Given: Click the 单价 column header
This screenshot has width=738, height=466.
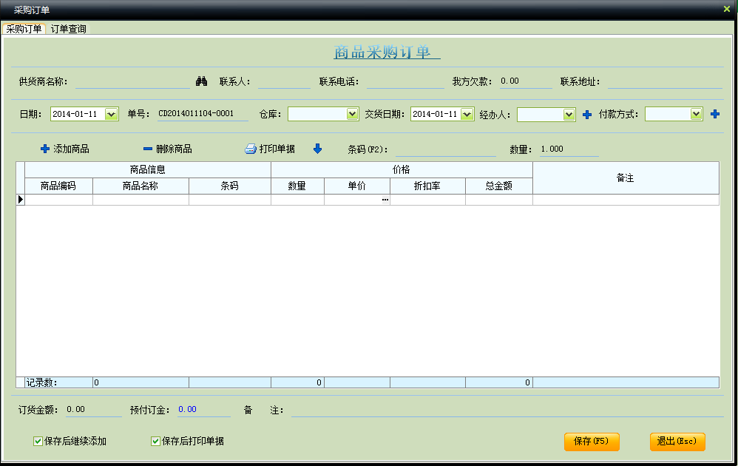Looking at the screenshot, I should point(356,186).
